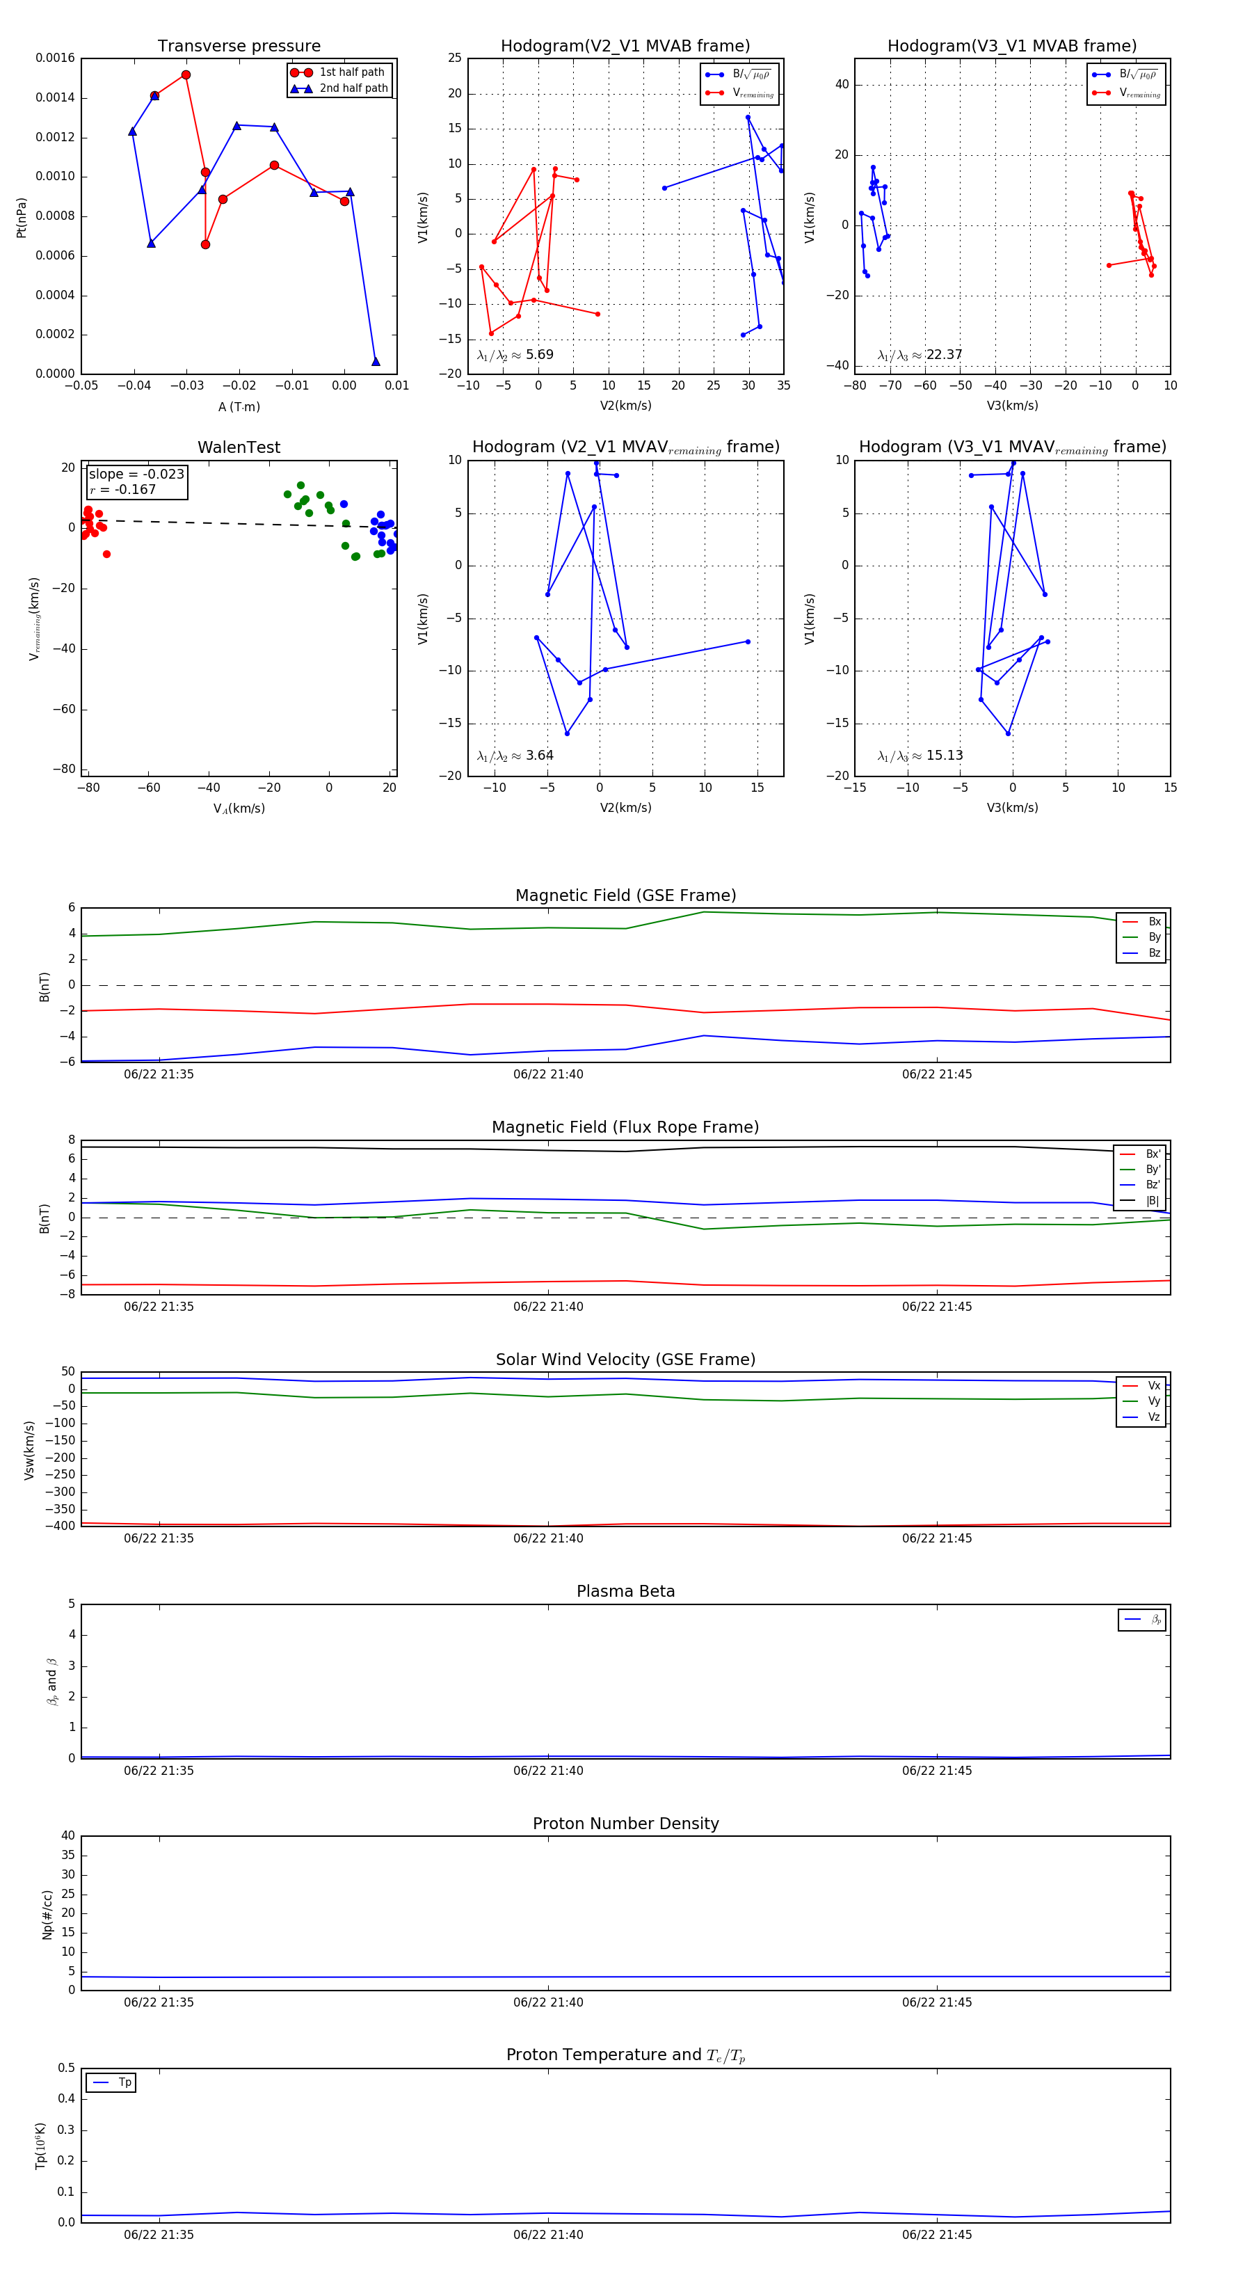Click the "Pt(nPa)" y-axis label
The height and width of the screenshot is (2296, 1252).
pos(22,216)
